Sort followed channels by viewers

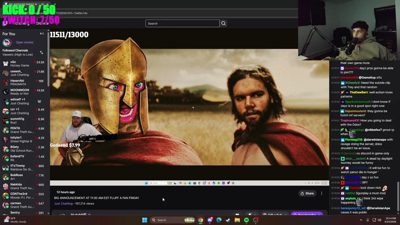[41, 52]
